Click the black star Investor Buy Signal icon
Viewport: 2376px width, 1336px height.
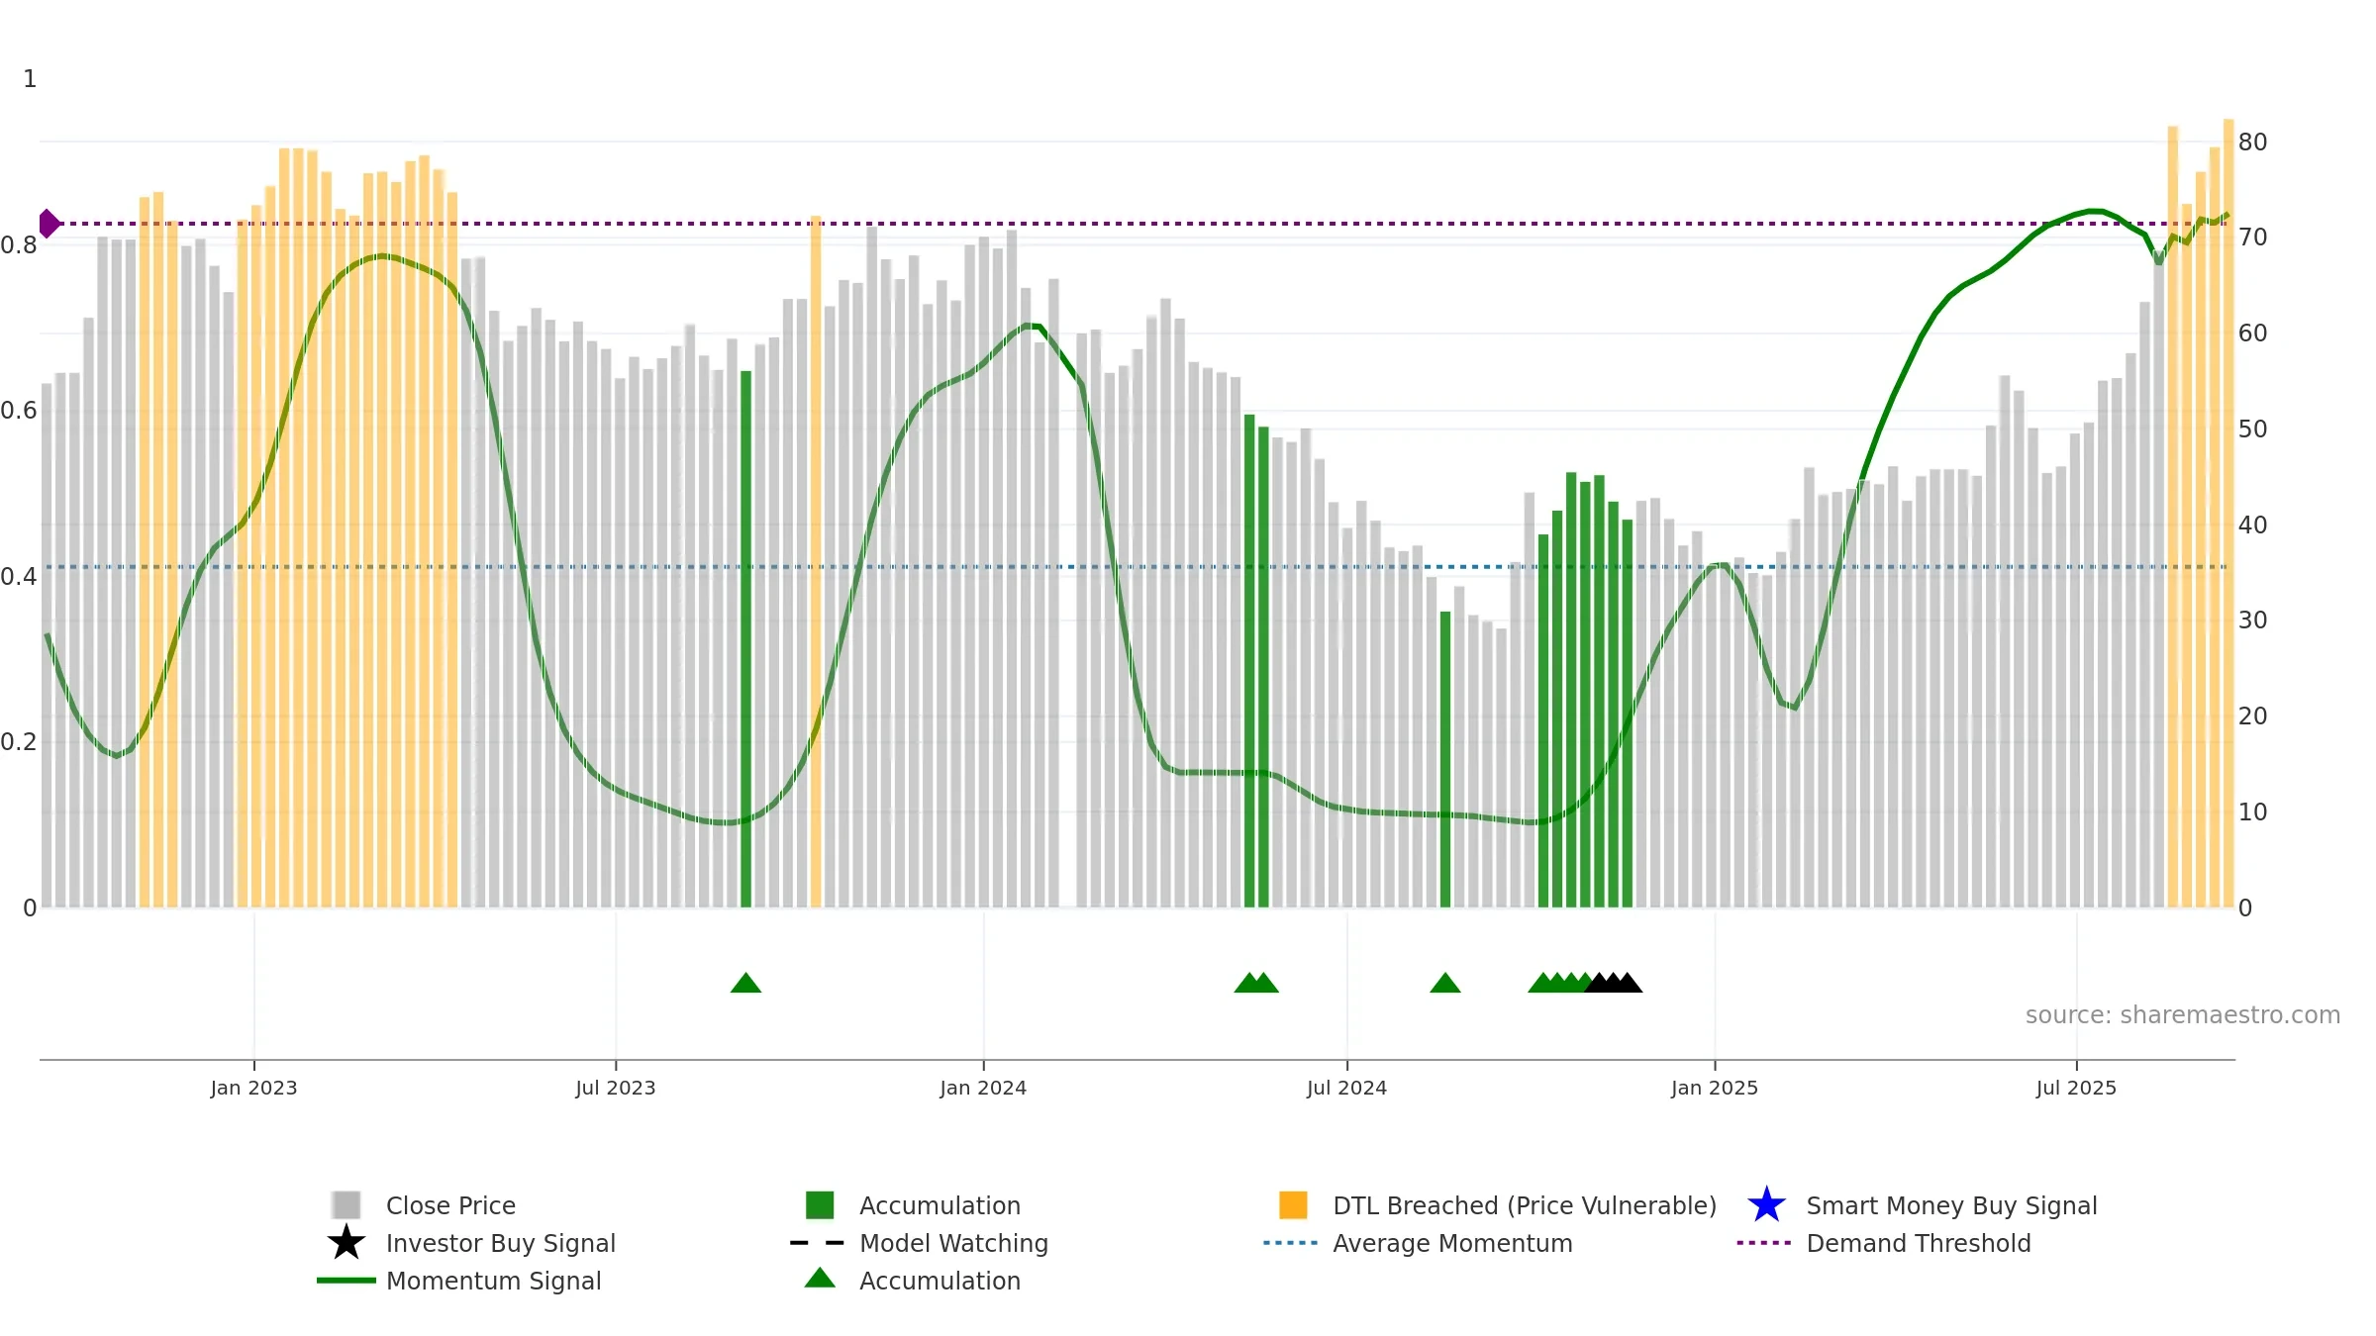[x=346, y=1242]
